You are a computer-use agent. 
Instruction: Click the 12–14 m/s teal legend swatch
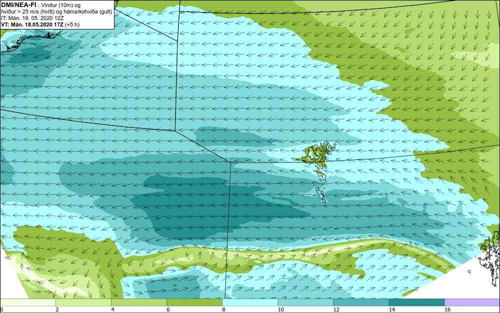coord(360,302)
